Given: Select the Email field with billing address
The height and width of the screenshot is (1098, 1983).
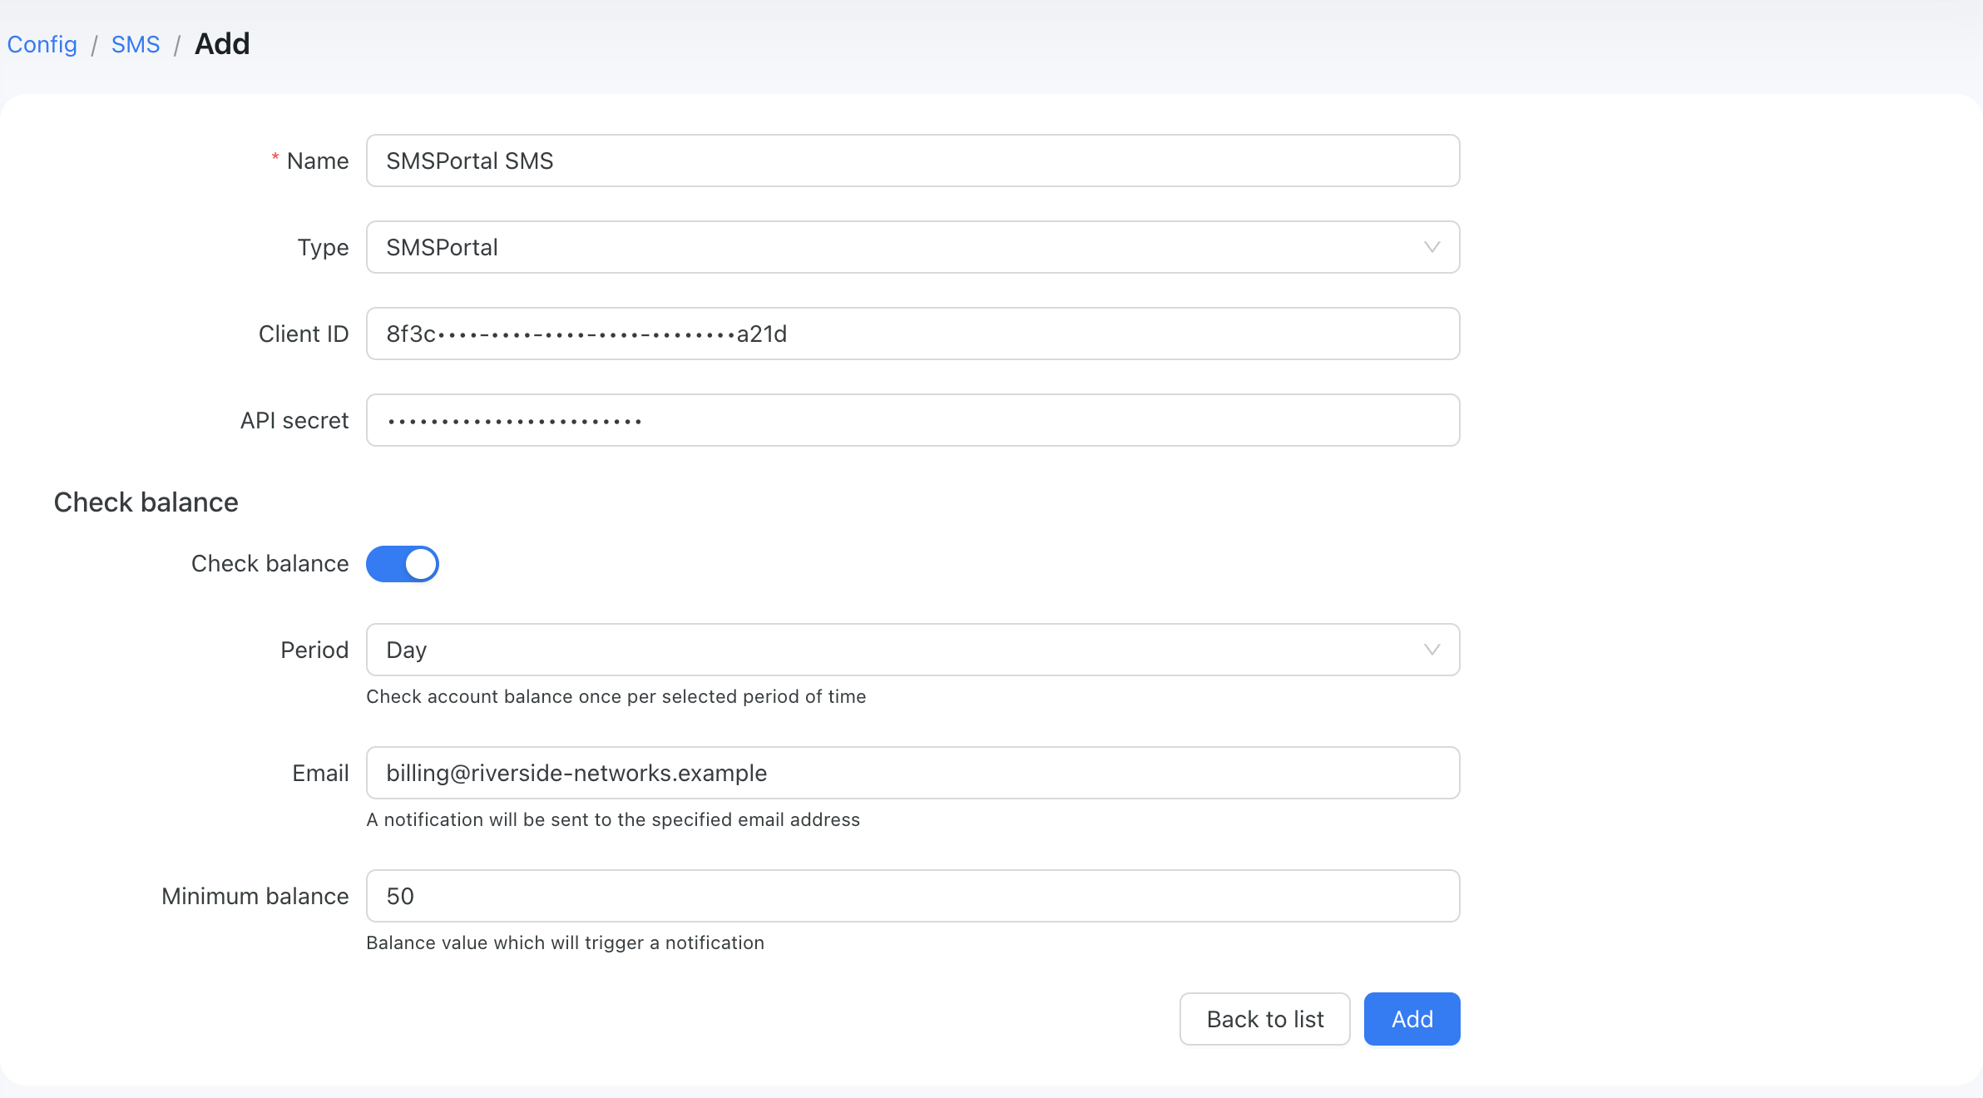Looking at the screenshot, I should point(912,773).
